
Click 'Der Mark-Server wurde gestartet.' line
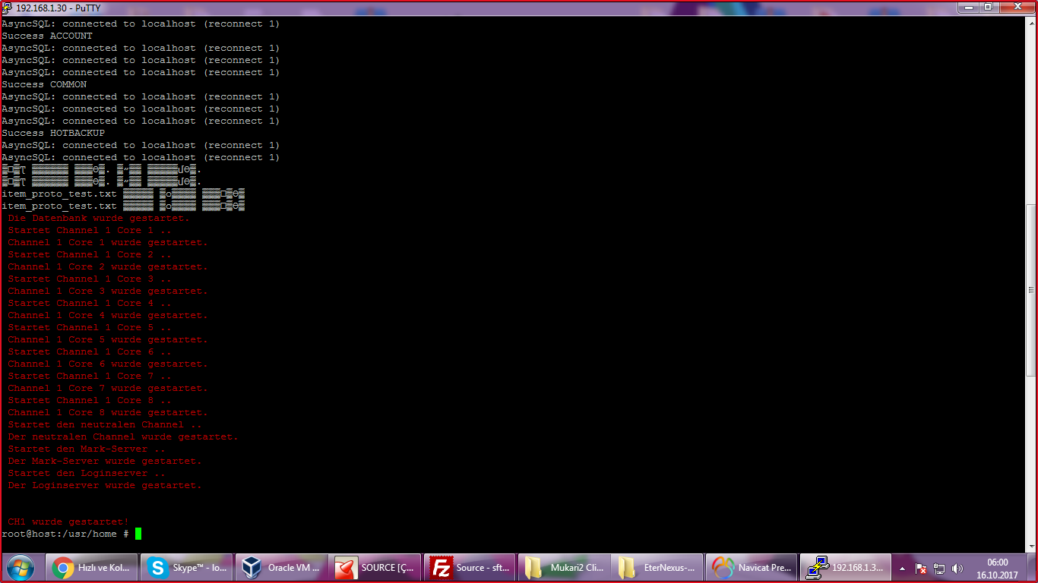(105, 461)
